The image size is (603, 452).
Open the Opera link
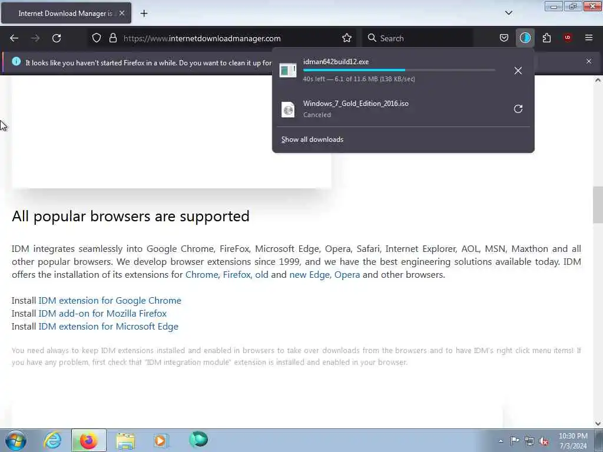pyautogui.click(x=347, y=274)
